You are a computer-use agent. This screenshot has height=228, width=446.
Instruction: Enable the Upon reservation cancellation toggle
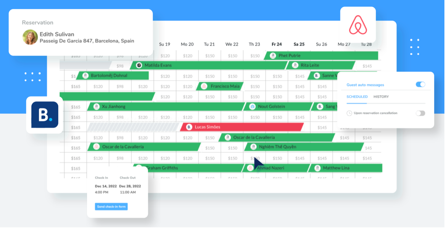(x=420, y=113)
